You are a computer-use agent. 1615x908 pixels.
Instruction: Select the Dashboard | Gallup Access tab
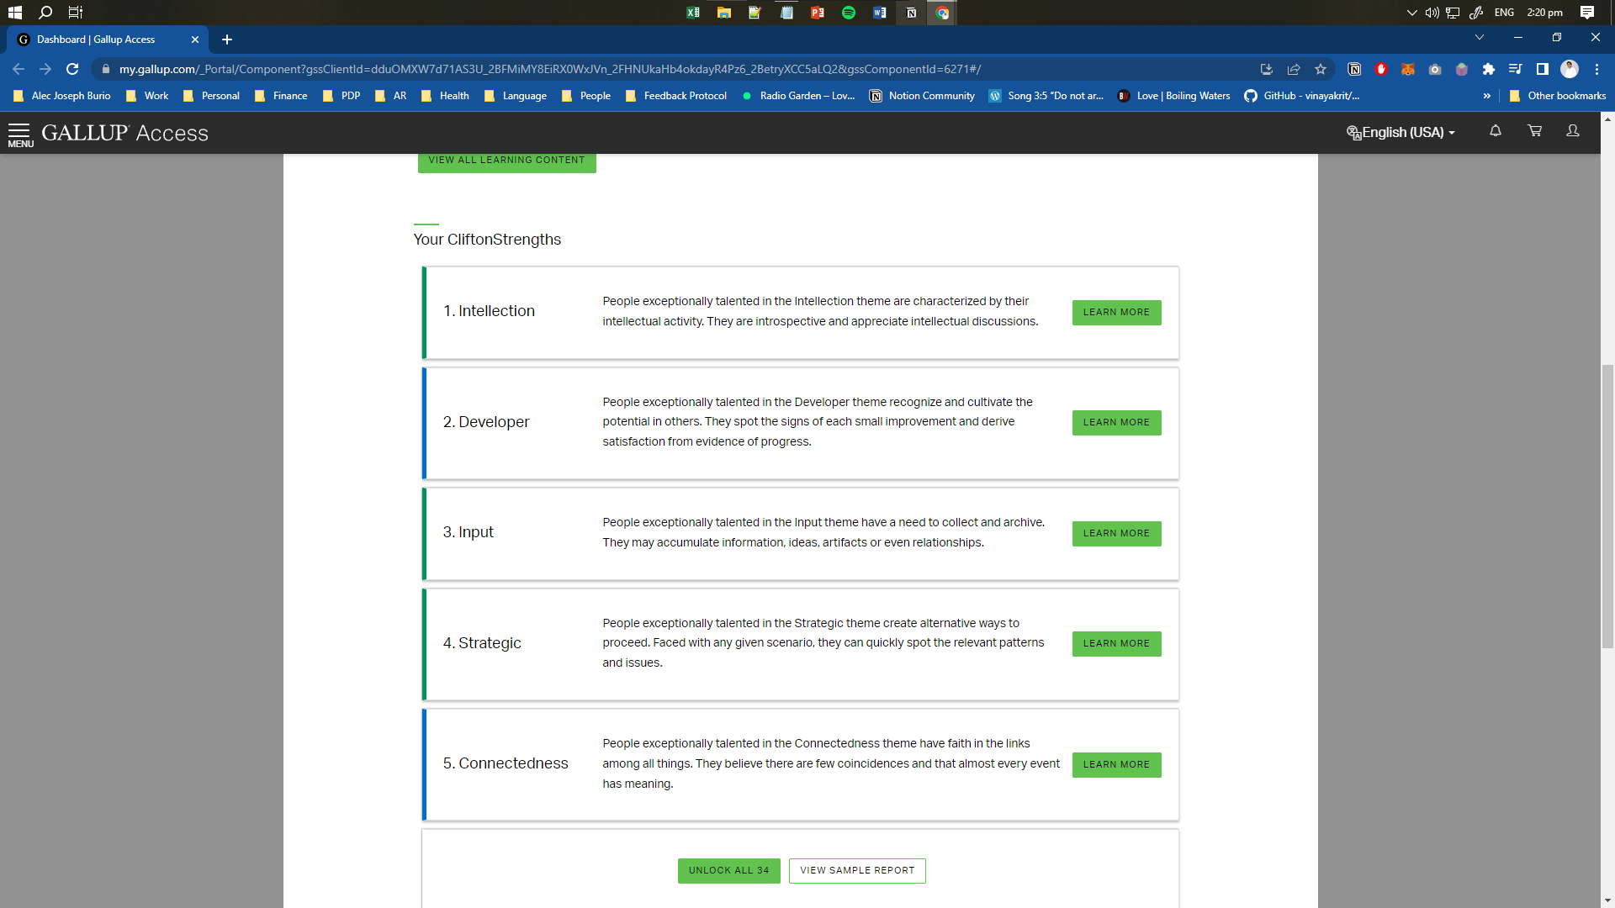(x=108, y=40)
